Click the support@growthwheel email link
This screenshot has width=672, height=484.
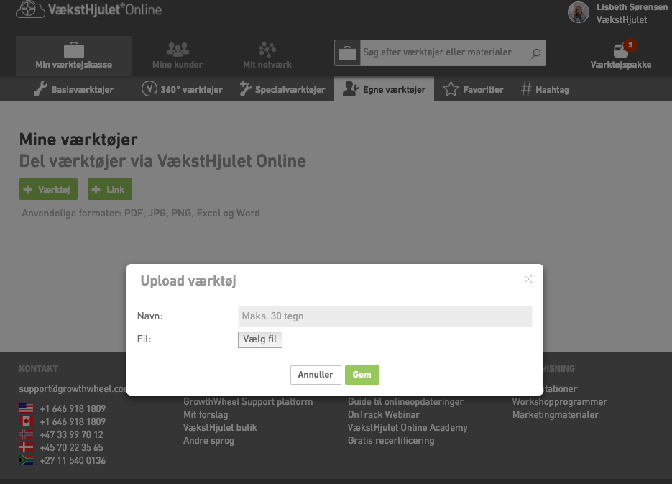[x=73, y=388]
